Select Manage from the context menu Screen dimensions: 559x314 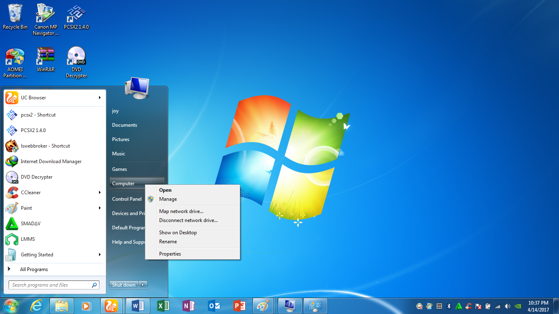pos(192,199)
